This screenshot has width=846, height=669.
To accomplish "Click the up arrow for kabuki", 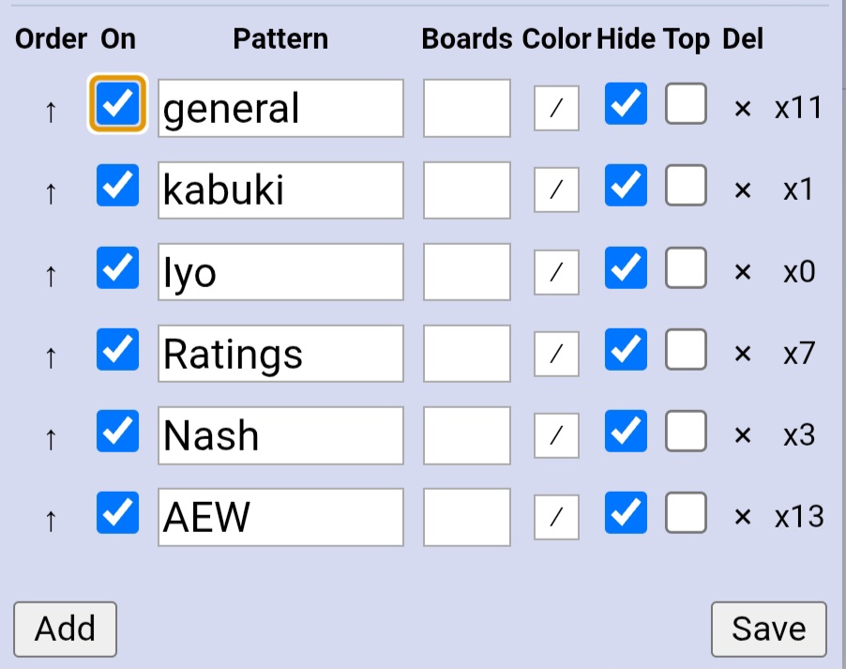I will 51,192.
